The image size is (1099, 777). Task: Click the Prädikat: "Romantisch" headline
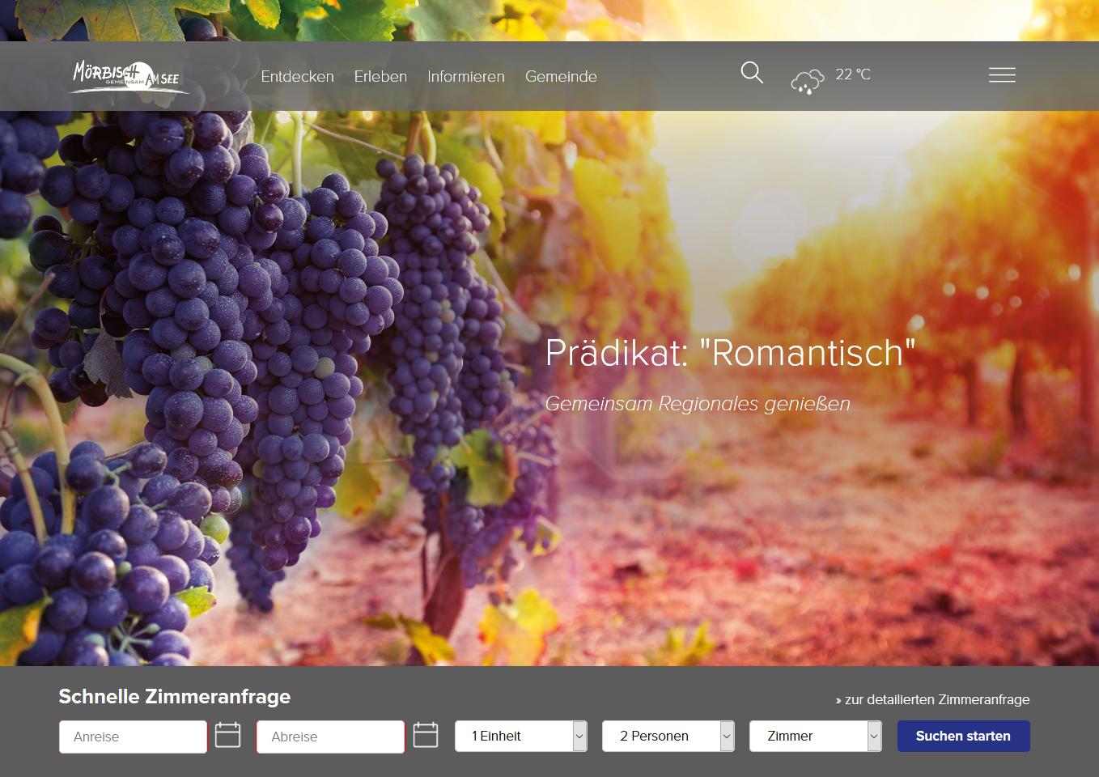(730, 353)
